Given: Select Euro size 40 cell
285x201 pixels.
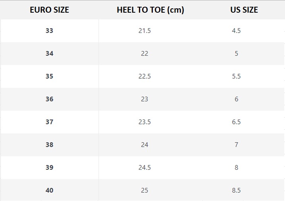Looking at the screenshot, I should [49, 190].
